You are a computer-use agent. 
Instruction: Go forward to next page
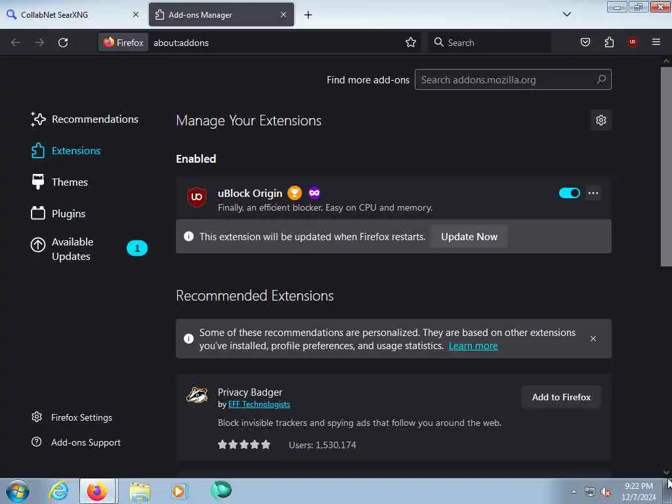(x=39, y=43)
